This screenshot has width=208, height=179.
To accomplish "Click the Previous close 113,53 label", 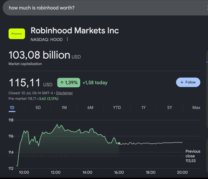I will (x=193, y=156).
